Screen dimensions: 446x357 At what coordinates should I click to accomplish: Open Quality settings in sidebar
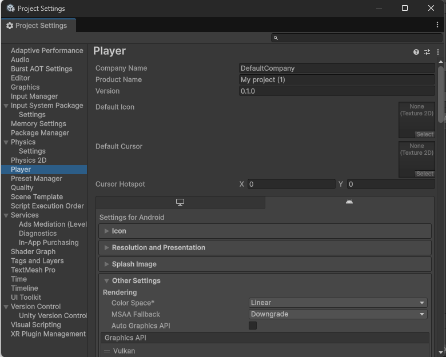click(x=22, y=187)
